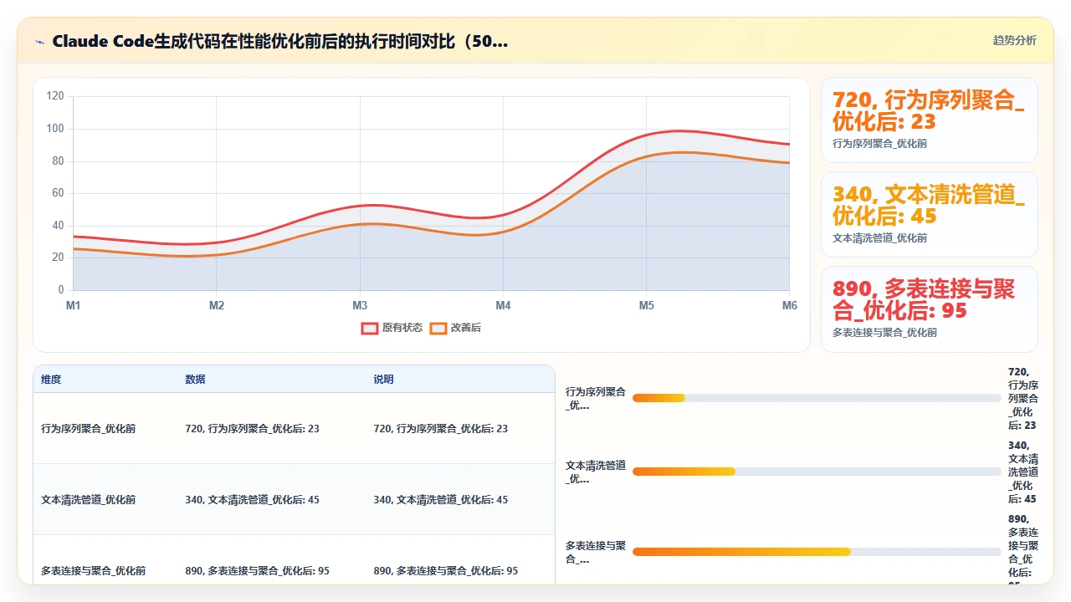Image resolution: width=1071 pixels, height=602 pixels.
Task: Click the large yellow 340 heading in the stat card
Action: point(929,205)
